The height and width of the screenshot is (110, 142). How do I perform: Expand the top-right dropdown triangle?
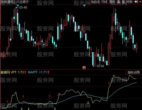[140, 2]
